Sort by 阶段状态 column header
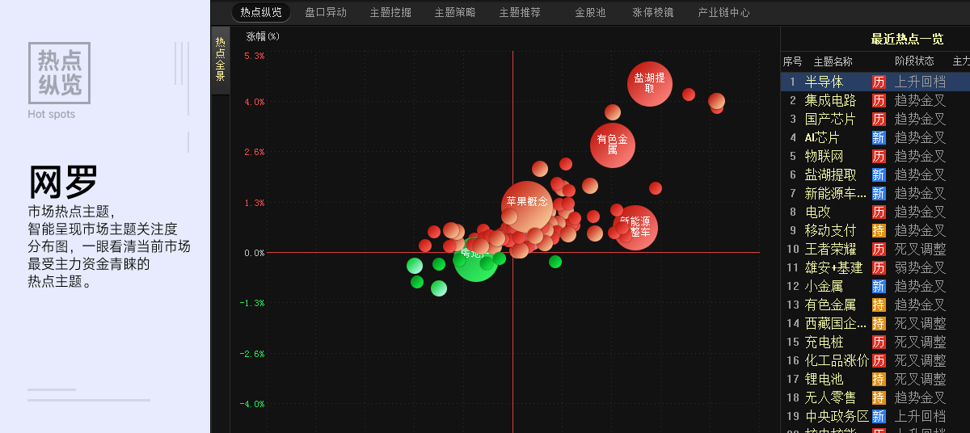The height and width of the screenshot is (433, 970). click(914, 61)
